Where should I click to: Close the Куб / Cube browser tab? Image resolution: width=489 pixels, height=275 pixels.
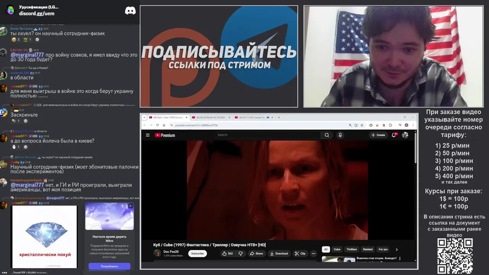point(186,117)
